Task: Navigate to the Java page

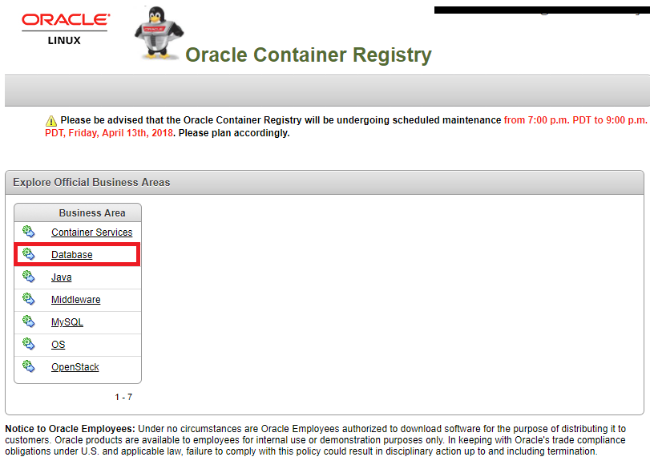Action: 62,277
